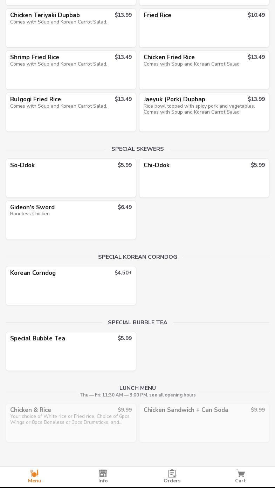Choose Shrimp Fried Rice
275x488 pixels.
click(x=71, y=70)
